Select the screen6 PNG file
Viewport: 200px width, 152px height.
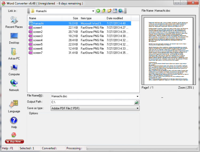[x=79, y=49]
